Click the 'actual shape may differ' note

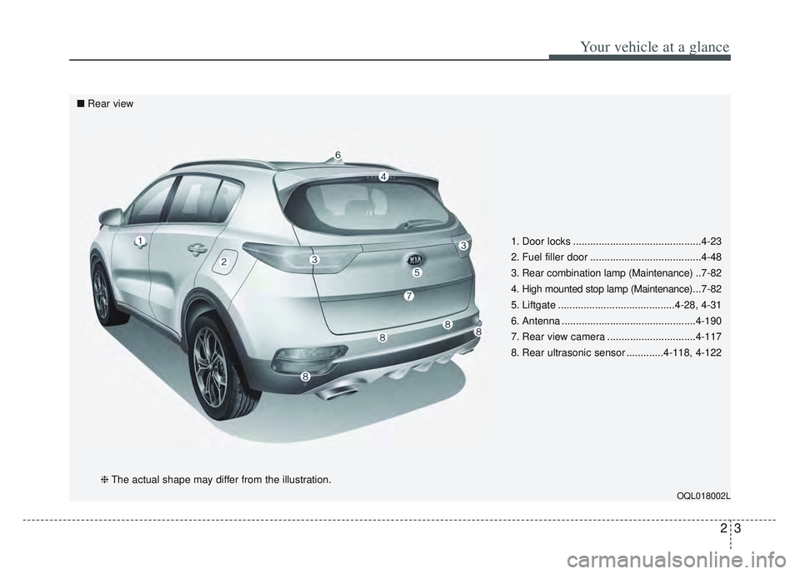pos(216,480)
